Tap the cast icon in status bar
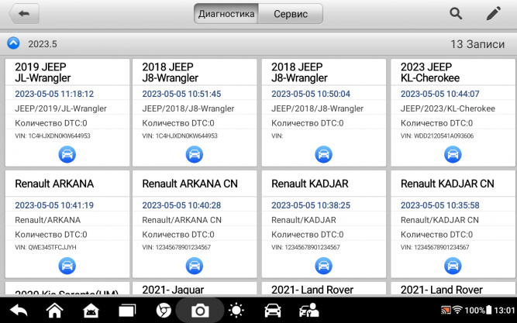Image resolution: width=517 pixels, height=323 pixels. pyautogui.click(x=446, y=310)
